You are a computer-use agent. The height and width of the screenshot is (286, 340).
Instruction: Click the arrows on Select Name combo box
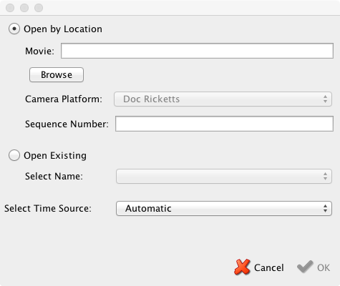coord(325,176)
